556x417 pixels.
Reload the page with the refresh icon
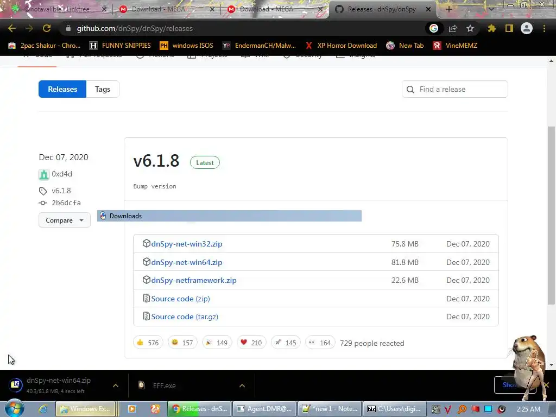pyautogui.click(x=47, y=28)
